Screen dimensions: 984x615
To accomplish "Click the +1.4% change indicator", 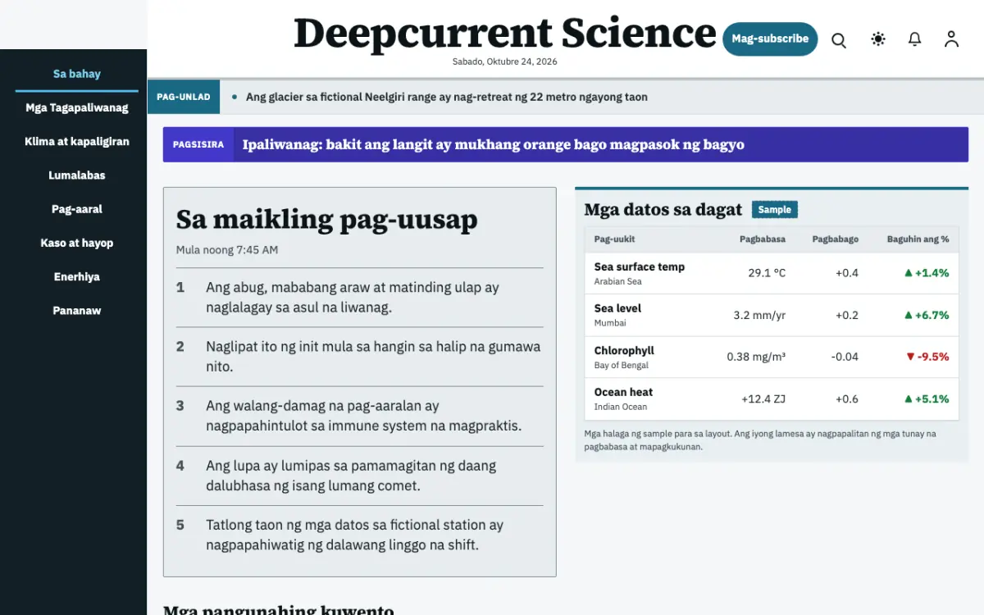I will 927,273.
